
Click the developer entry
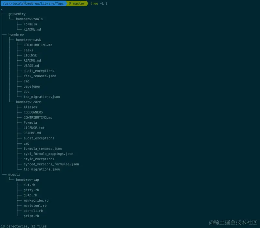(x=32, y=86)
